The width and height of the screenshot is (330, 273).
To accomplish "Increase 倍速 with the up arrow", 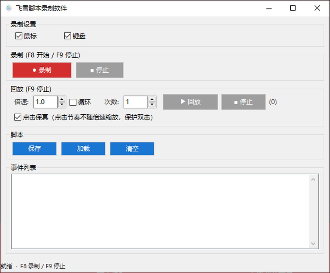I will tap(62, 99).
